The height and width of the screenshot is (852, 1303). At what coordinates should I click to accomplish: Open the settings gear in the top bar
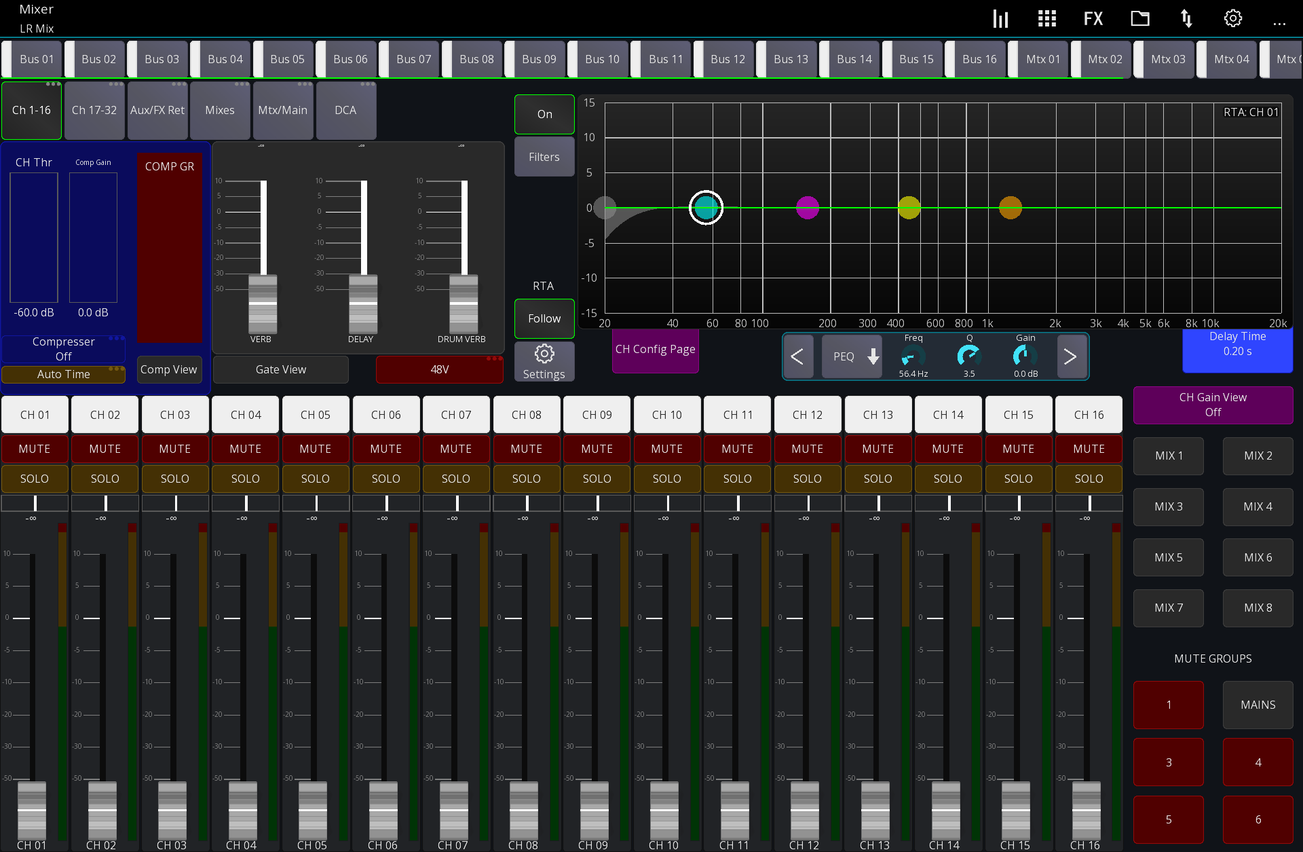pyautogui.click(x=1232, y=18)
